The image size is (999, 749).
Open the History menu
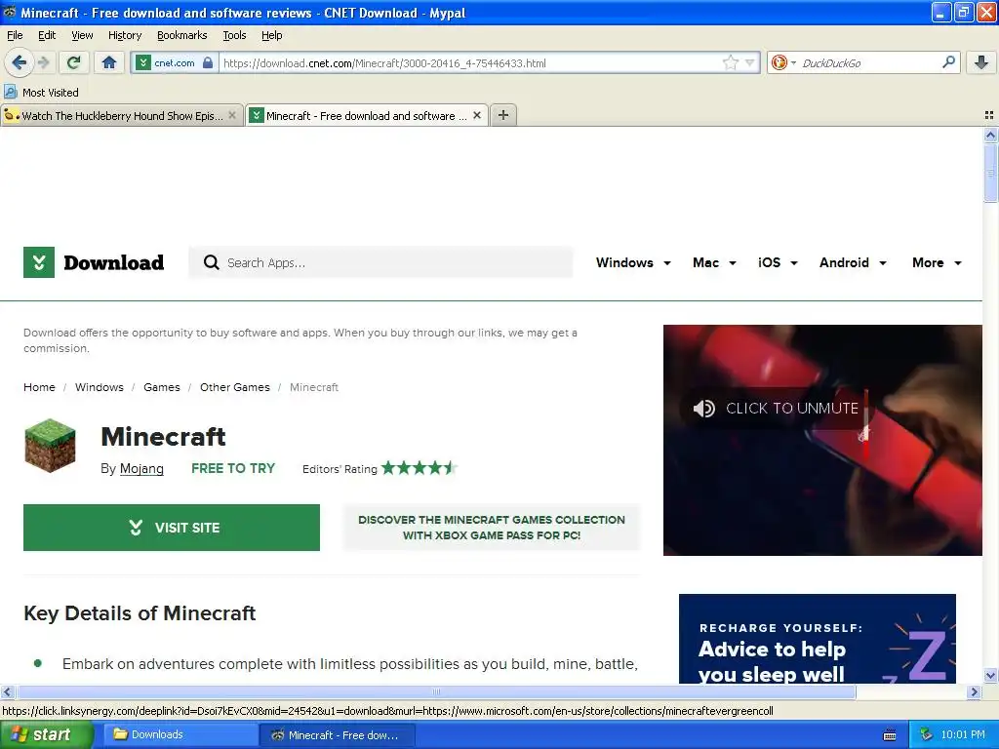pos(124,35)
